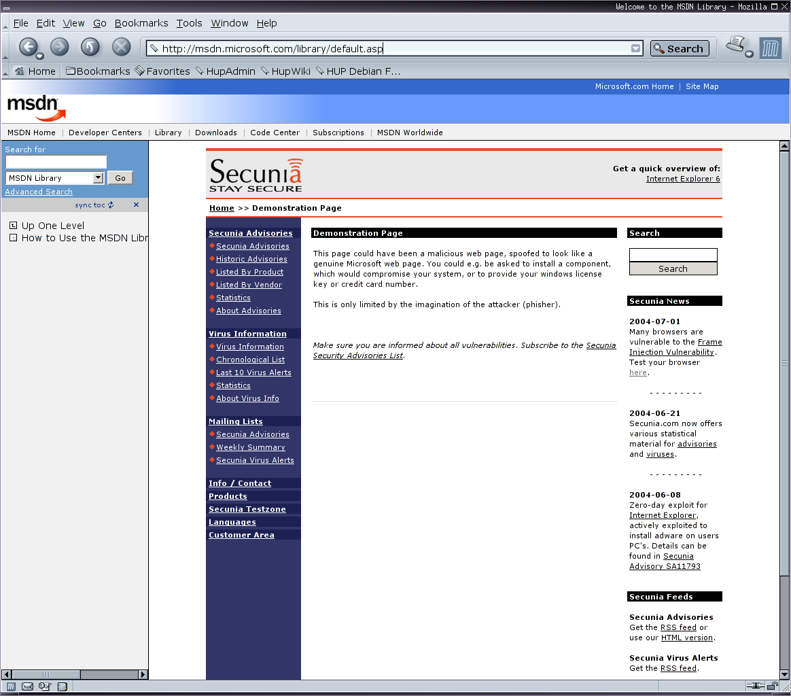Open Mail from the envelope status bar icon
The image size is (791, 696).
pyautogui.click(x=28, y=686)
